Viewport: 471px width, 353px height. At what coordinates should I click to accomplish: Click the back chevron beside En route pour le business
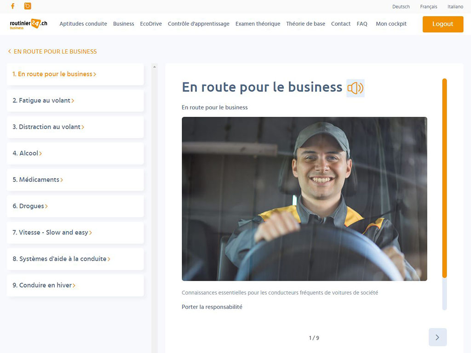[9, 51]
